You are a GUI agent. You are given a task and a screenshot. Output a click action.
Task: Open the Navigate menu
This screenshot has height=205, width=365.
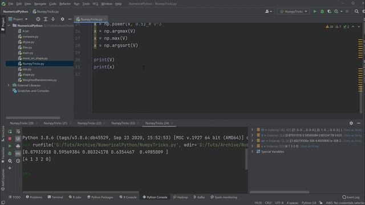coord(40,4)
